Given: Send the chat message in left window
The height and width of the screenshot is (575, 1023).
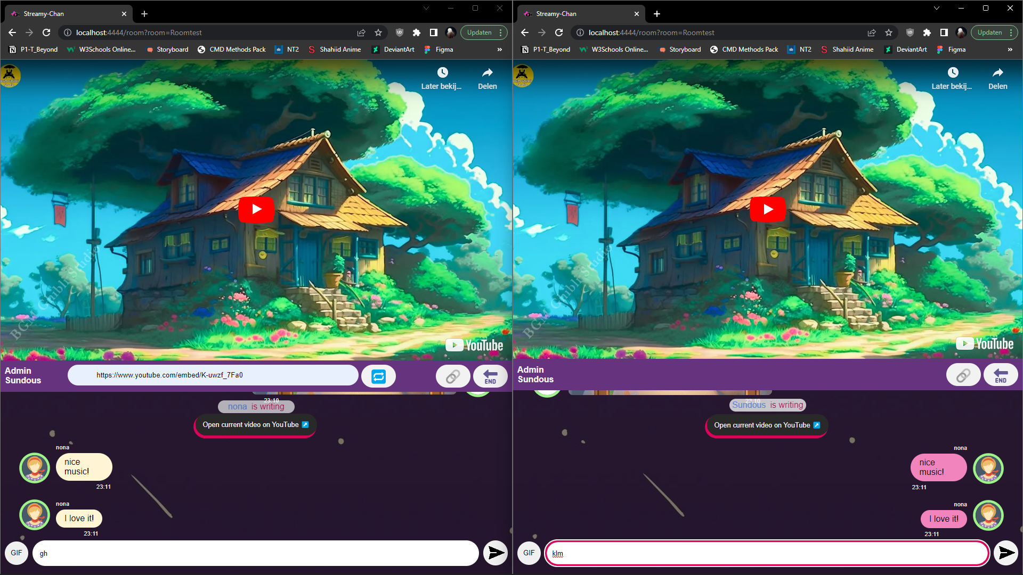Looking at the screenshot, I should (496, 553).
